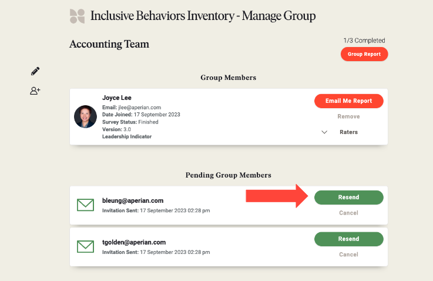Open the Group Report
This screenshot has height=281, width=433.
pyautogui.click(x=364, y=54)
